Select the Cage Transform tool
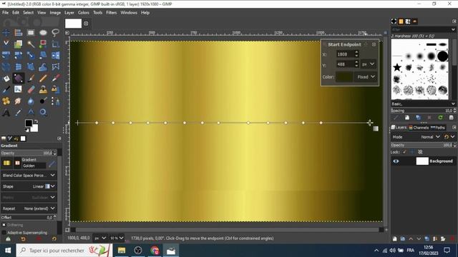The image size is (458, 257). pyautogui.click(x=55, y=66)
